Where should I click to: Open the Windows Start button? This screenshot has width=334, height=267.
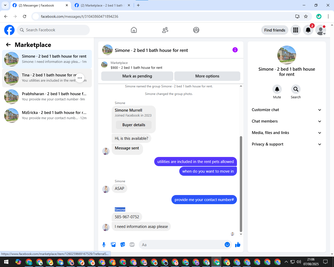(x=6, y=262)
